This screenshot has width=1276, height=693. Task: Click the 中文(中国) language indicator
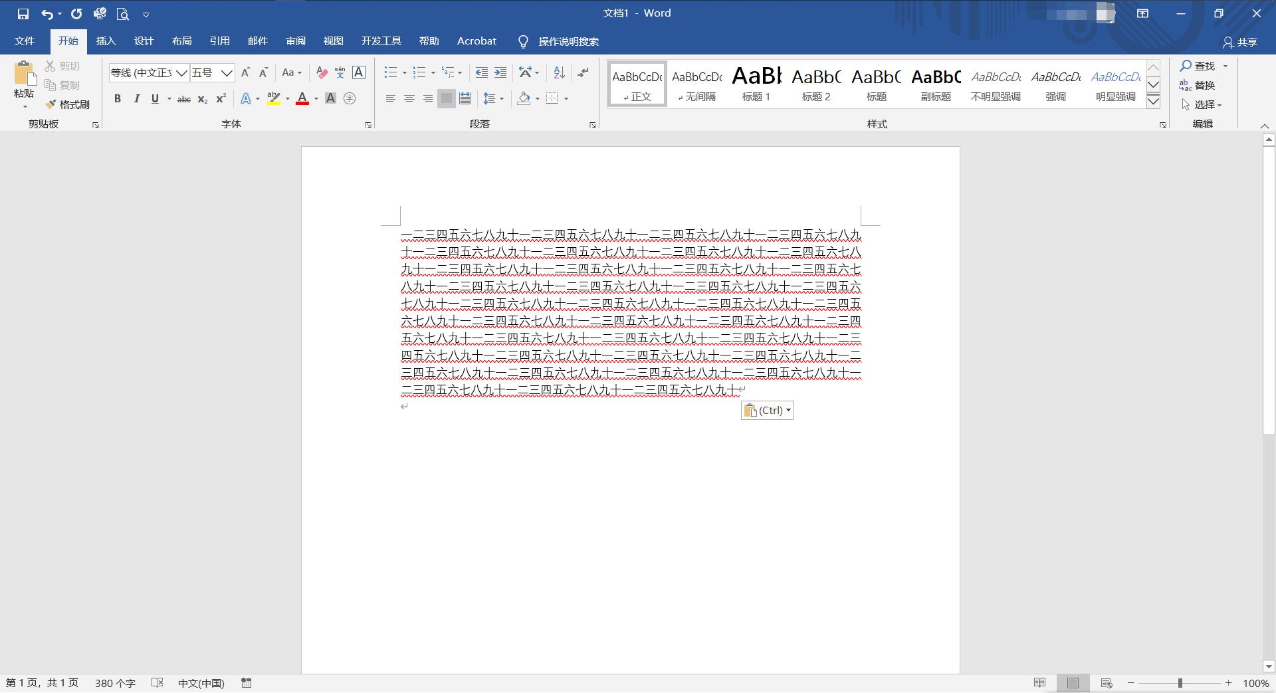click(201, 683)
